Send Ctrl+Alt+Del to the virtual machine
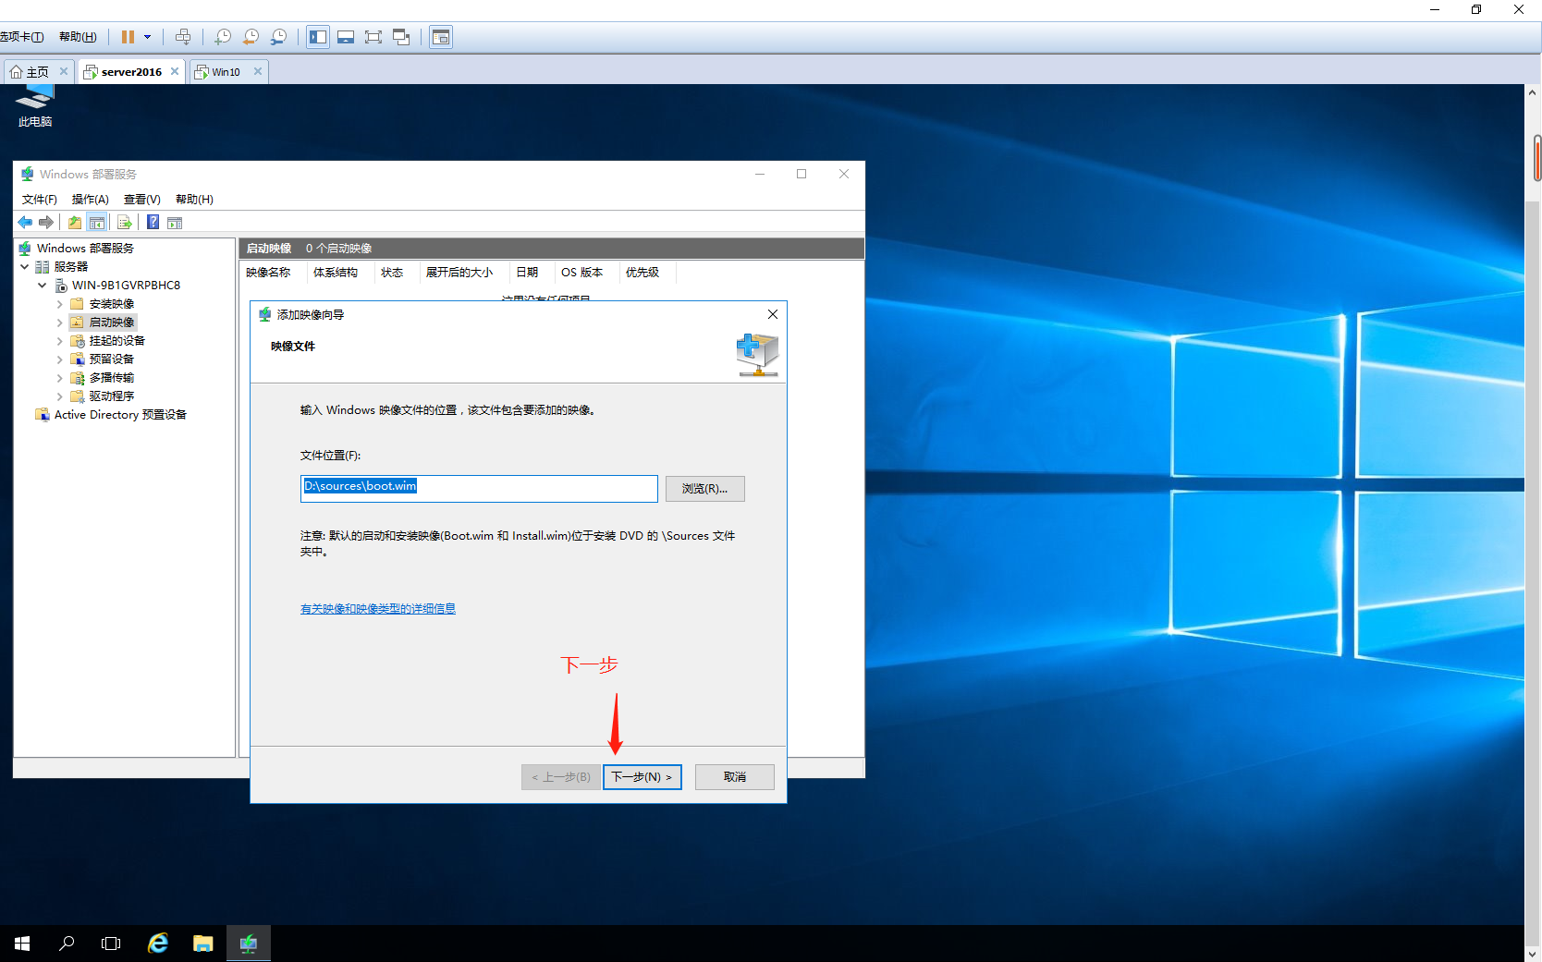Screen dimensions: 1542x962 click(183, 37)
